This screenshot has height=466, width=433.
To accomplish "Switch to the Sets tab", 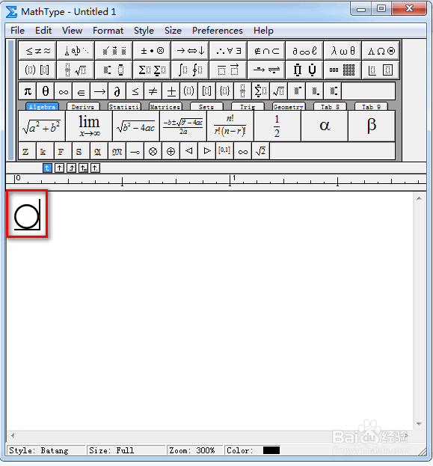I will [206, 107].
